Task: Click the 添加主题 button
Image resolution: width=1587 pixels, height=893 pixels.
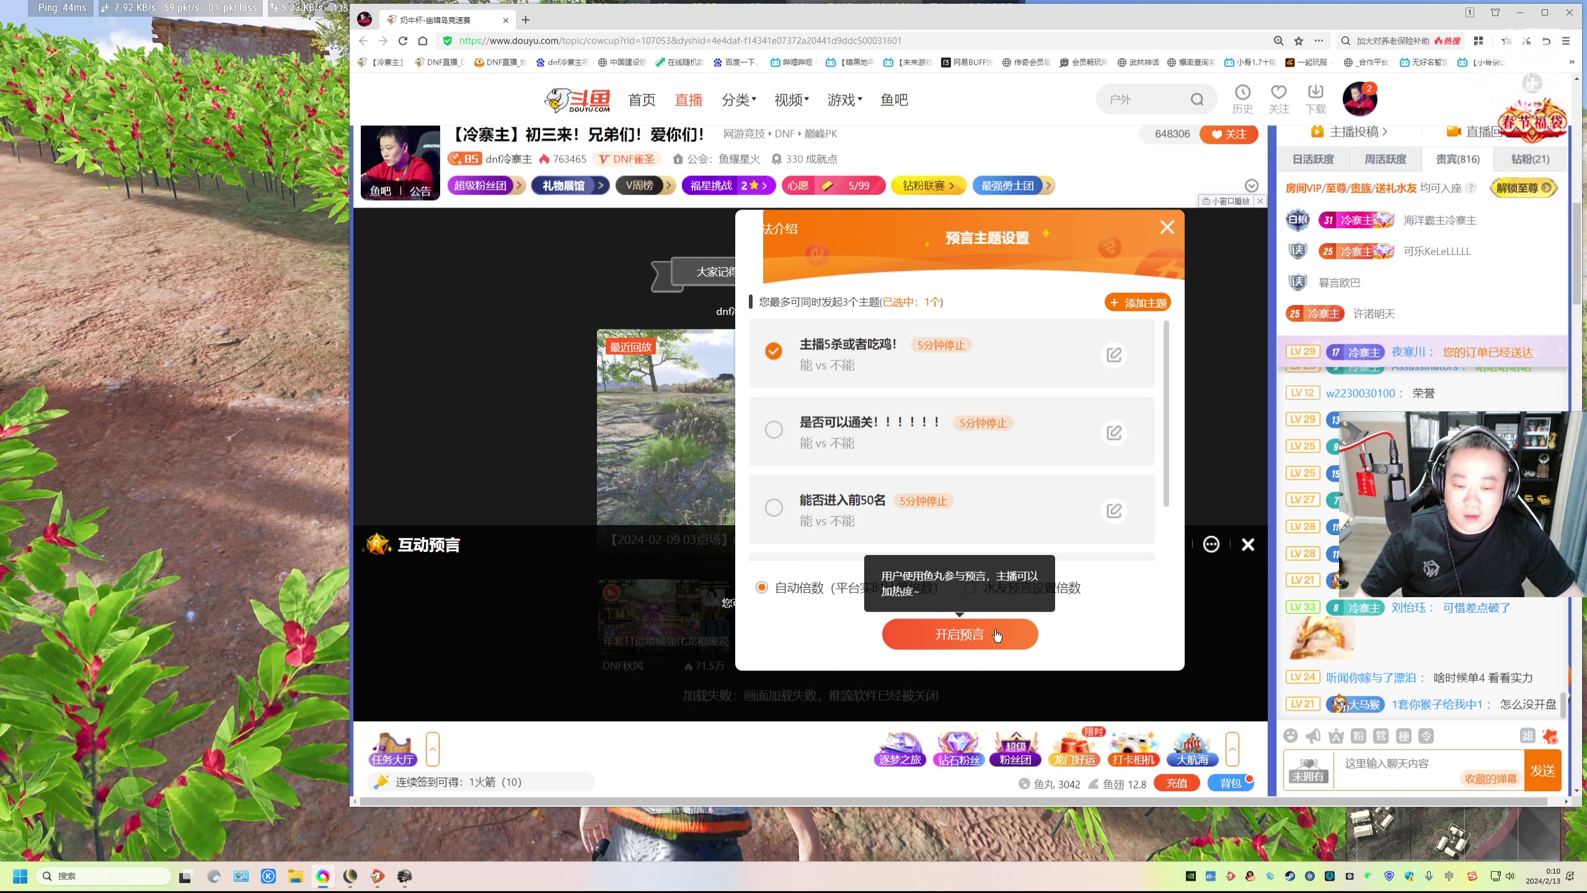Action: 1138,303
